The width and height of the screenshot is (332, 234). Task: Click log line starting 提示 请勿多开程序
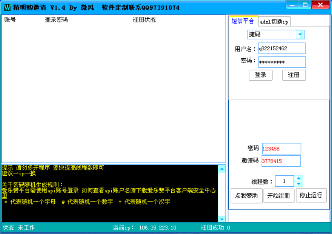click(53, 168)
